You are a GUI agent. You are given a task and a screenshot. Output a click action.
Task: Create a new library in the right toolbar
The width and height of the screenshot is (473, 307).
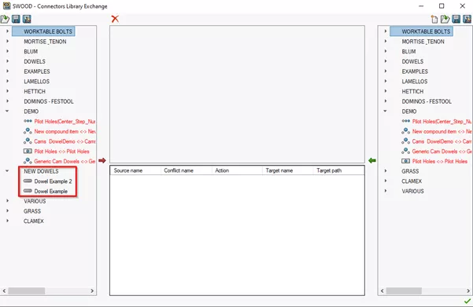pos(434,20)
